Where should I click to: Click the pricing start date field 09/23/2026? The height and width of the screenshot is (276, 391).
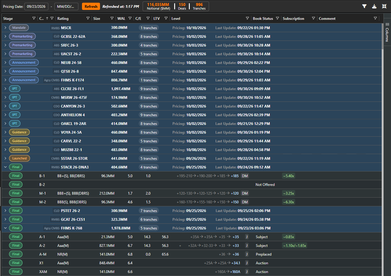tap(36, 6)
